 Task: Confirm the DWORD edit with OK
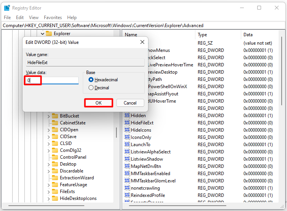point(98,103)
